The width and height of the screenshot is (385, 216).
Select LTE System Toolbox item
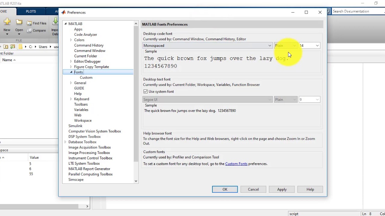pyautogui.click(x=84, y=163)
